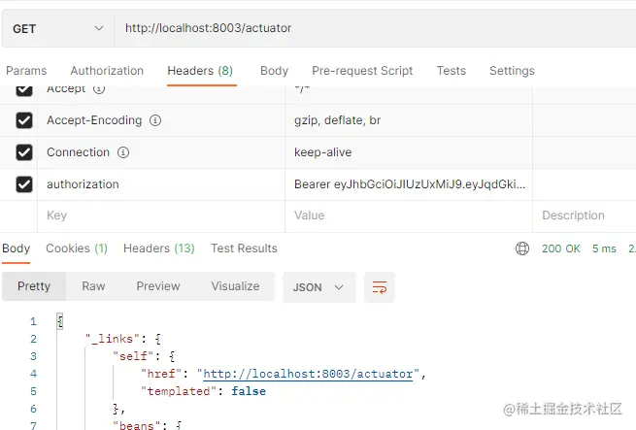Click the Connection header info icon

[x=123, y=152]
